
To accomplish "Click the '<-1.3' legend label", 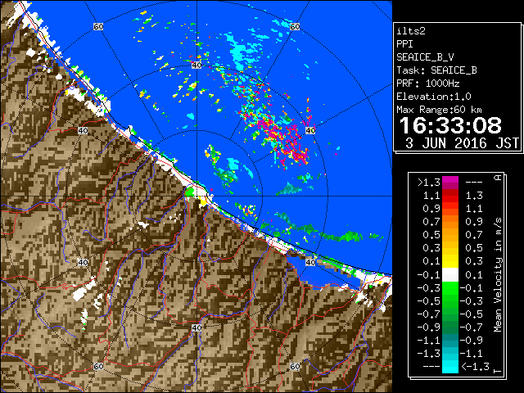I will tap(475, 367).
